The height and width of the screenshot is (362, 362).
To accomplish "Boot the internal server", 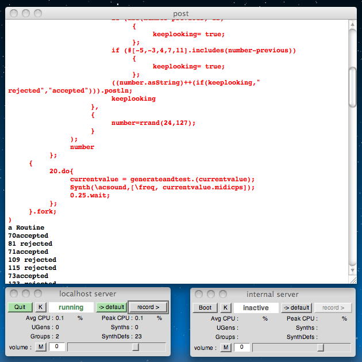I will pyautogui.click(x=205, y=308).
